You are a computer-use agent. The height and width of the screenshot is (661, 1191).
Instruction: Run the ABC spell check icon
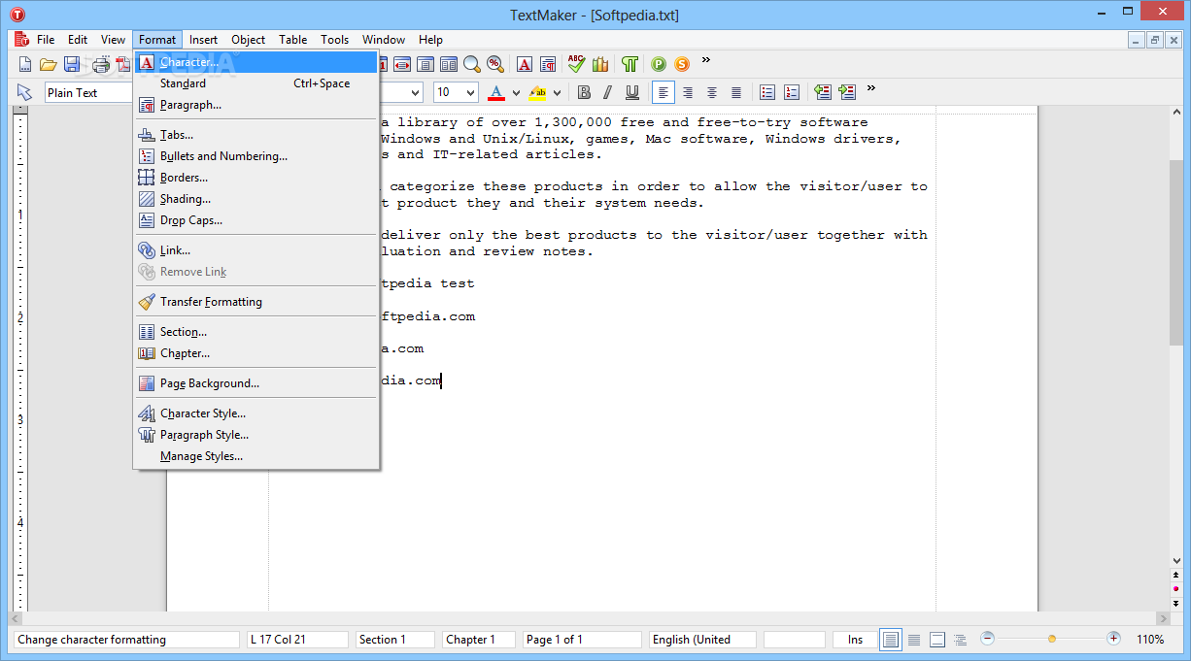[x=577, y=64]
